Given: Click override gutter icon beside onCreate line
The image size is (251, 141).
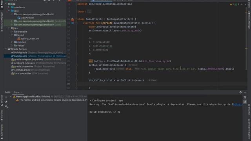Looking at the screenshot, I should [73, 23].
